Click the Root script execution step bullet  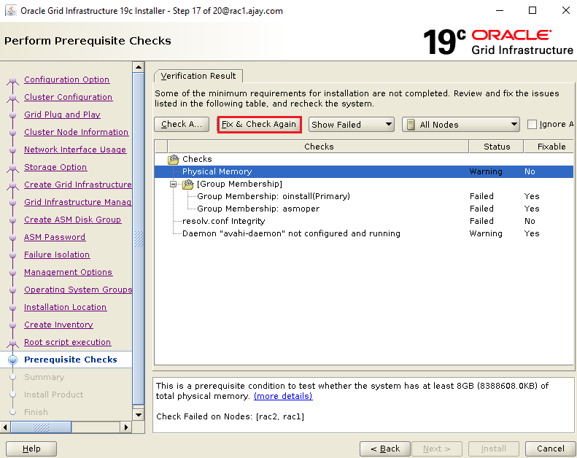13,343
